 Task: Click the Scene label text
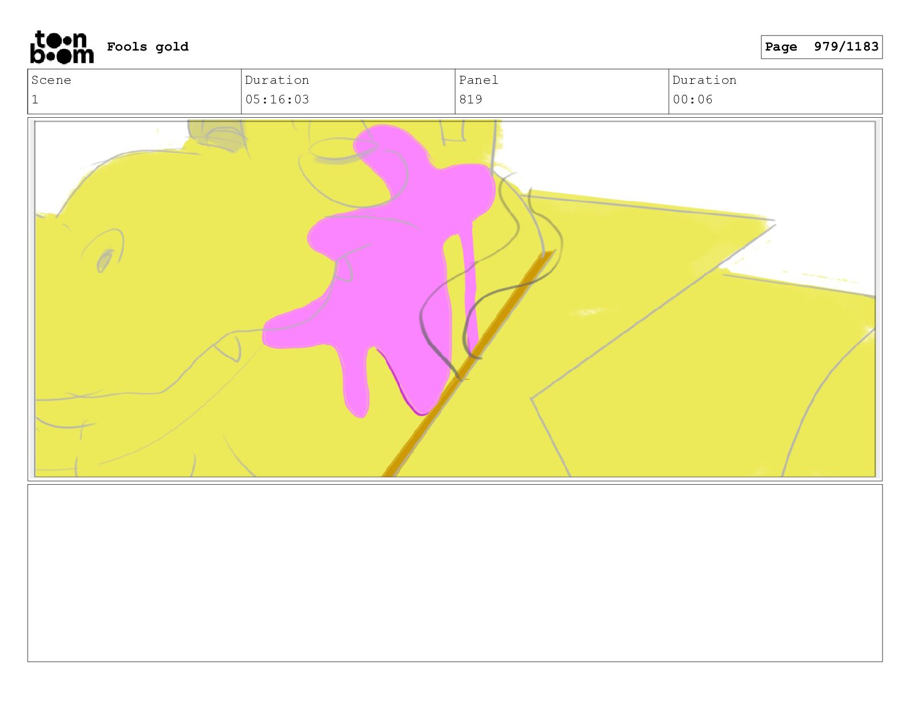[x=51, y=80]
